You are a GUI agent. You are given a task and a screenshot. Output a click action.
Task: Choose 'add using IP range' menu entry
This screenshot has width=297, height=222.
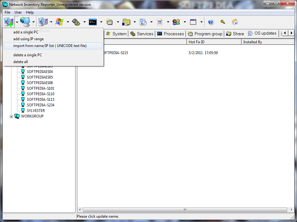click(53, 39)
